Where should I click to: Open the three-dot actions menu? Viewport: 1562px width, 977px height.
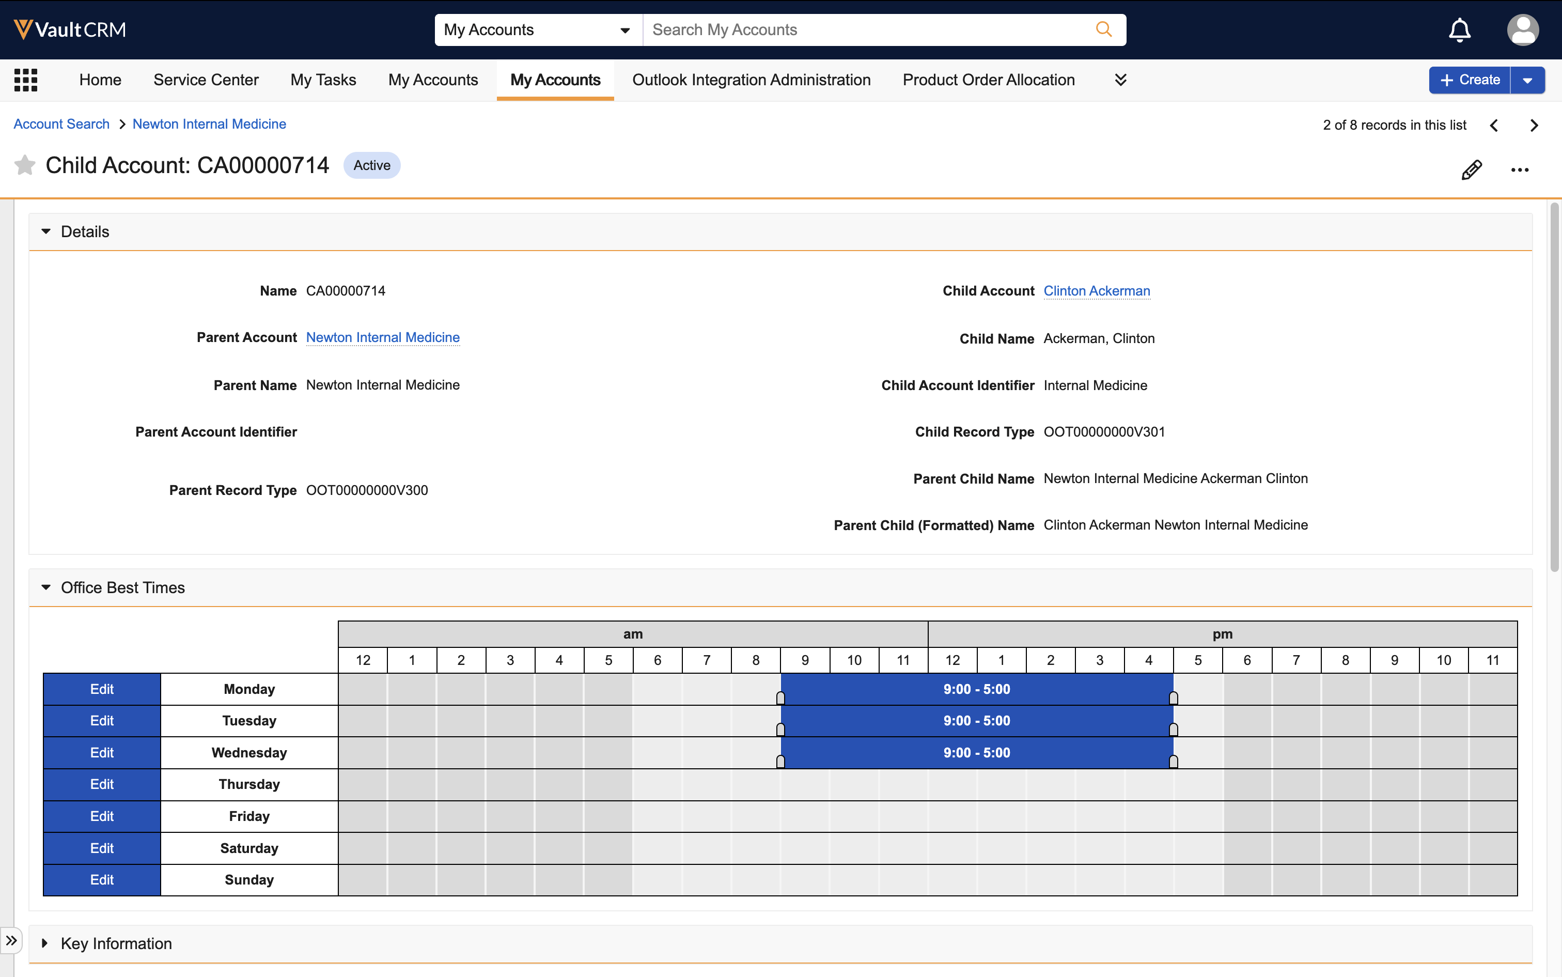1519,170
